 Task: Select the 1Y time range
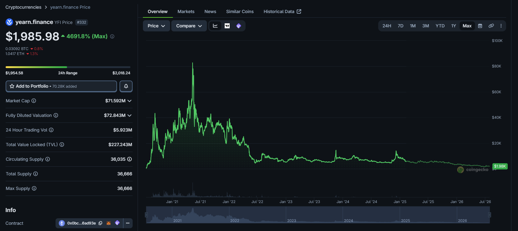(453, 26)
